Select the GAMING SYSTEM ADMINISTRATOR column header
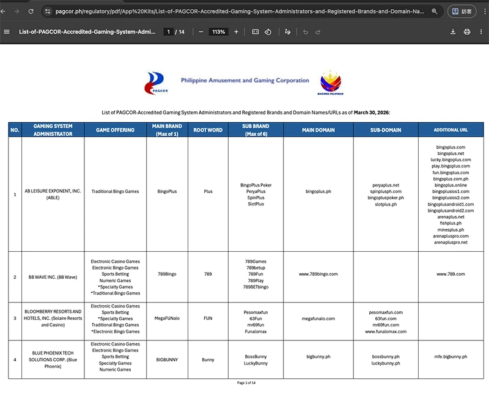The width and height of the screenshot is (489, 393). 53,130
